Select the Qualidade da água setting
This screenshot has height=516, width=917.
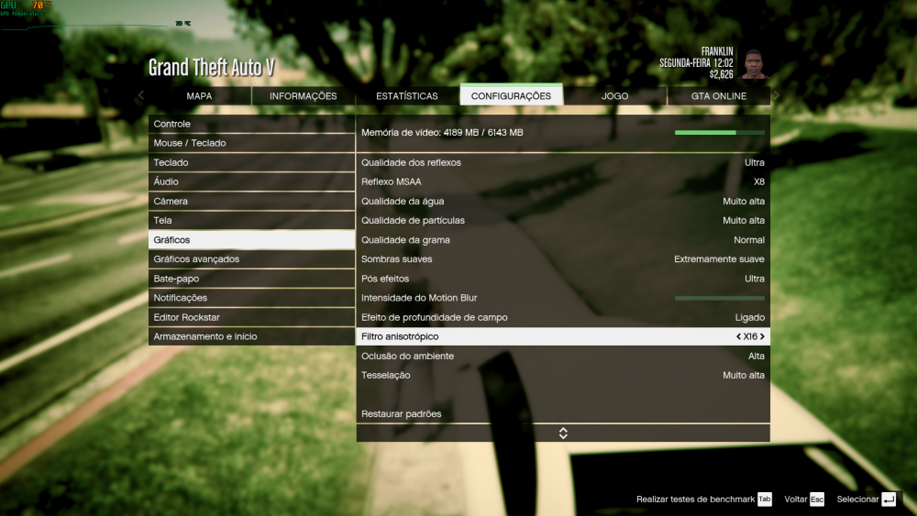pyautogui.click(x=563, y=201)
